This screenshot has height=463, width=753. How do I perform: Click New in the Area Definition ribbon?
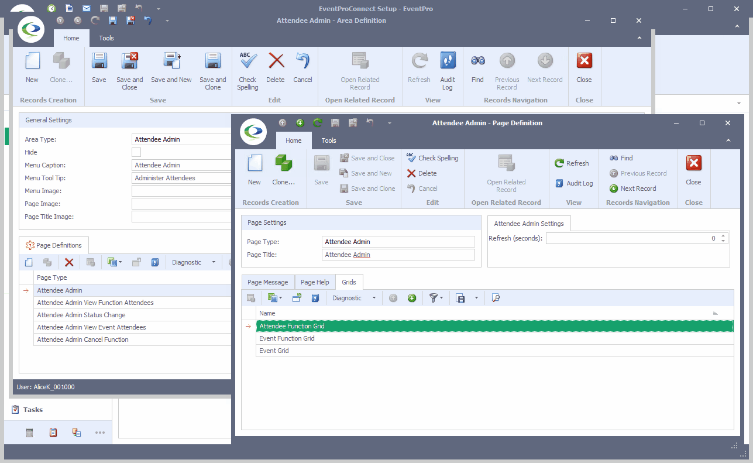(x=32, y=68)
